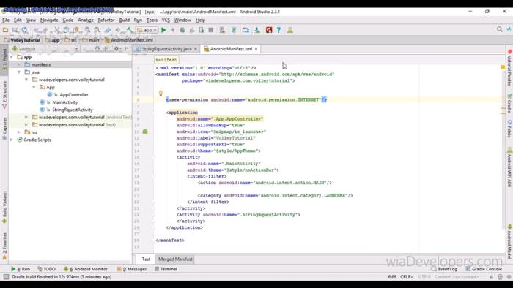513x288 pixels.
Task: Expand Gradle Scripts node
Action: [12, 140]
